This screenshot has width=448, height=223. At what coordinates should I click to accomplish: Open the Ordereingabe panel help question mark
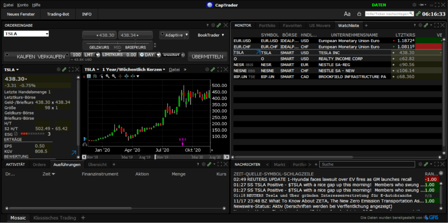(208, 25)
